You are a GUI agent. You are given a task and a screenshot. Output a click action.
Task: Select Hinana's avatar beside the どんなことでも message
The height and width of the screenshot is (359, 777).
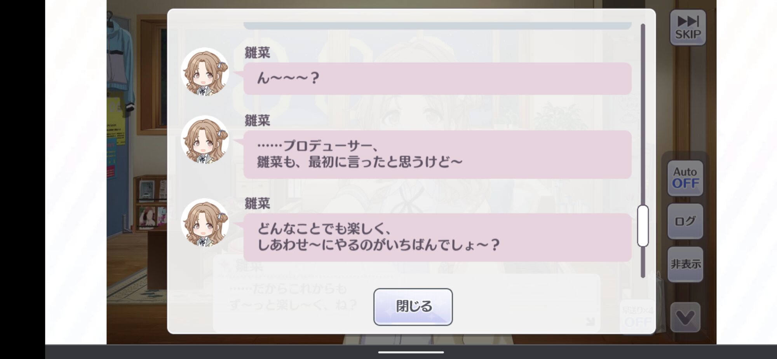point(205,222)
